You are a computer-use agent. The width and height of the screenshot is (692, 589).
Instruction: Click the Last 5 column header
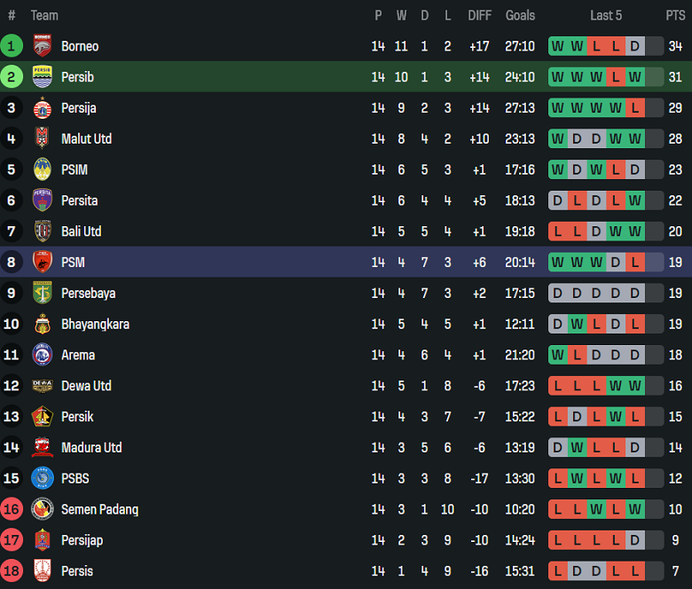(606, 15)
